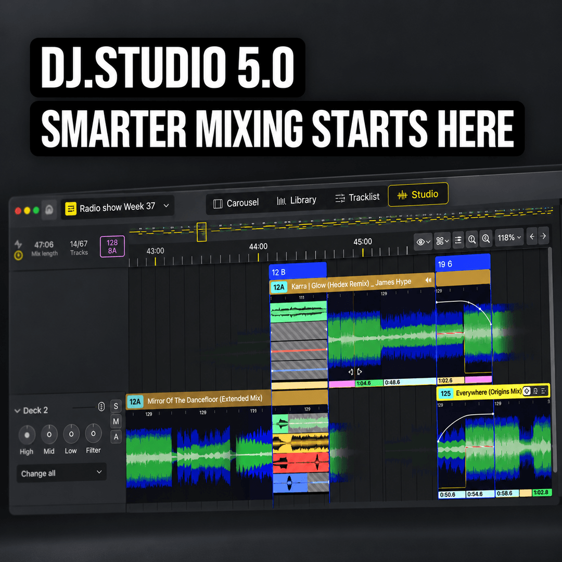Click the 0:50.6 segment label
The image size is (562, 562).
(x=452, y=495)
